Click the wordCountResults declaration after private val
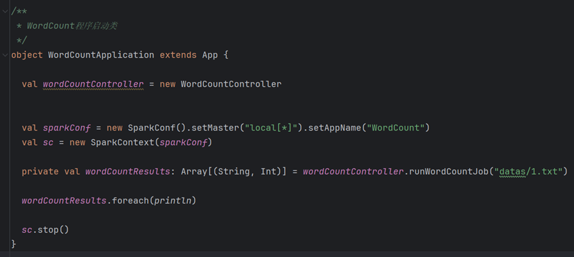Viewport: 574px width, 257px height. (x=128, y=172)
